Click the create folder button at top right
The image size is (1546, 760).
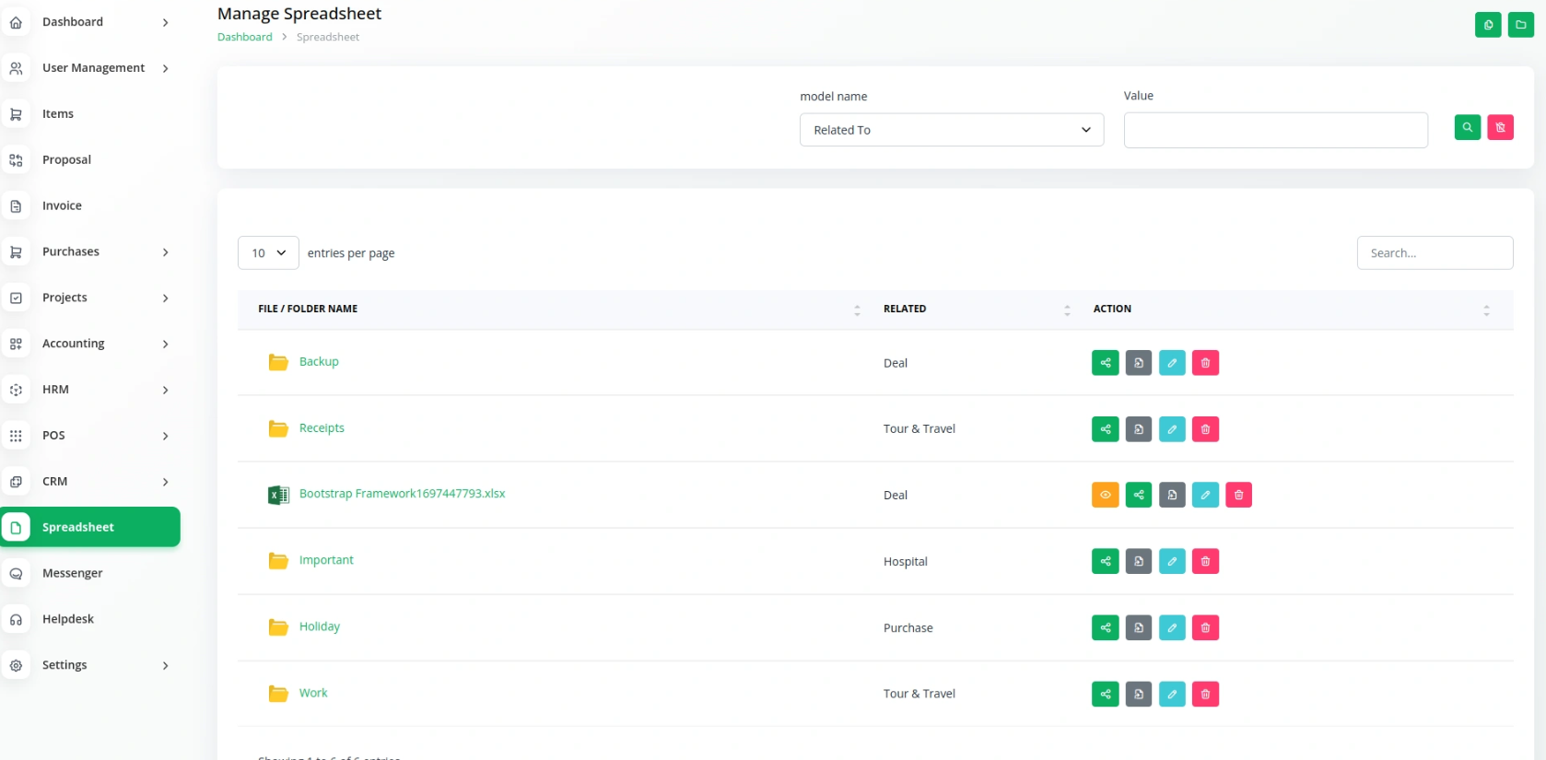pyautogui.click(x=1521, y=25)
